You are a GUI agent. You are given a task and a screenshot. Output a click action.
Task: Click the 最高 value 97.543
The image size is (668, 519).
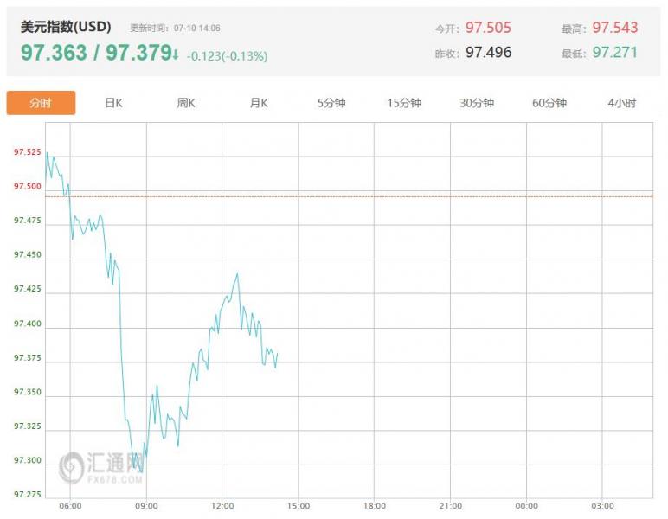[614, 28]
